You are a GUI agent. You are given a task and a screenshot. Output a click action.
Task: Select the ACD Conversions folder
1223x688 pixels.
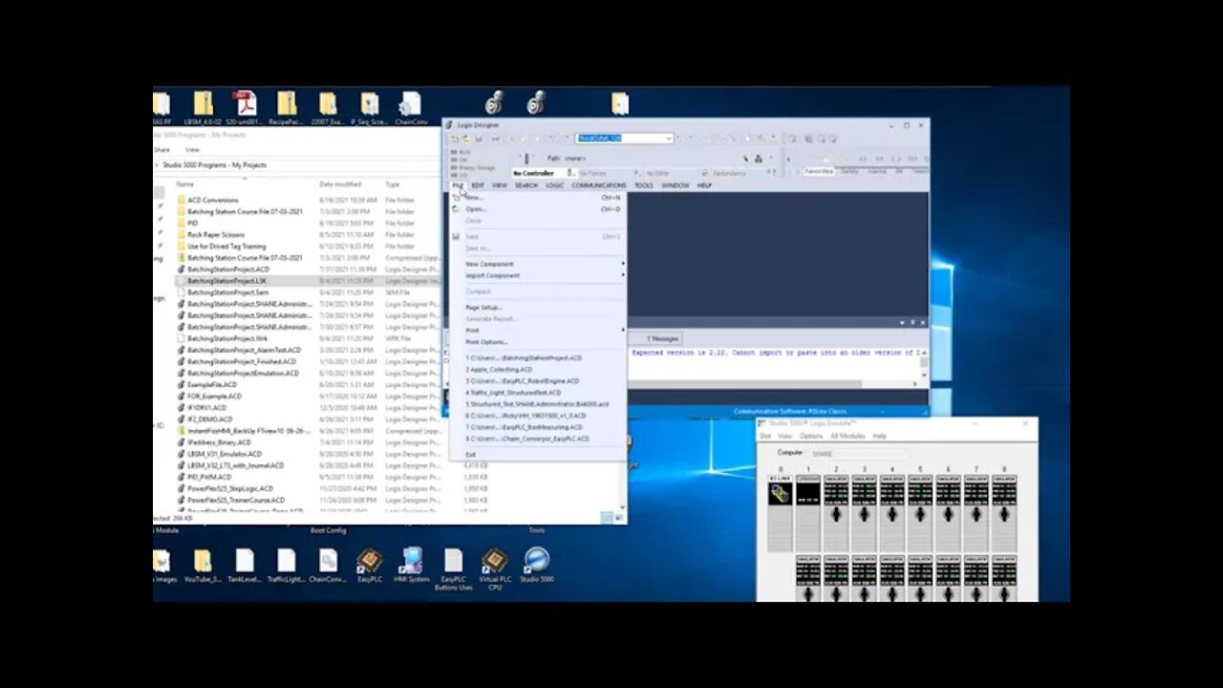point(214,200)
